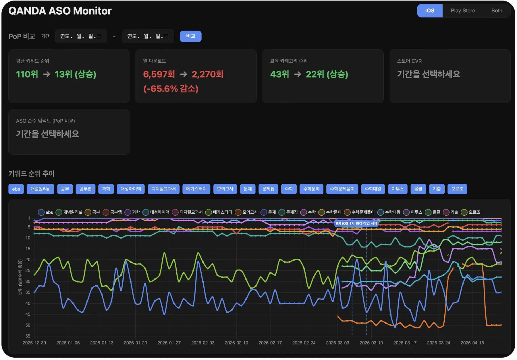
Task: Hide 문제집 series in chart legend
Action: (x=288, y=212)
